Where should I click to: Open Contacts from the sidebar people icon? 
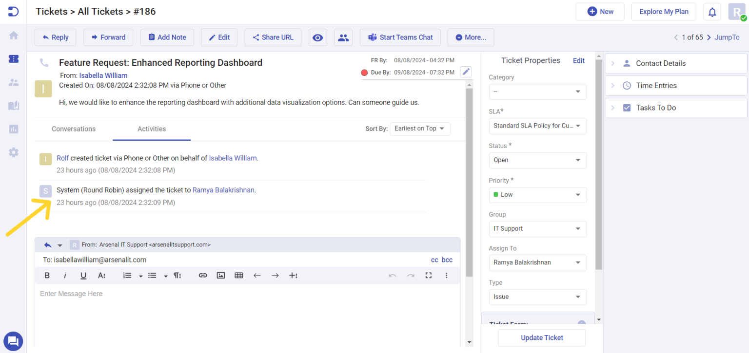13,82
